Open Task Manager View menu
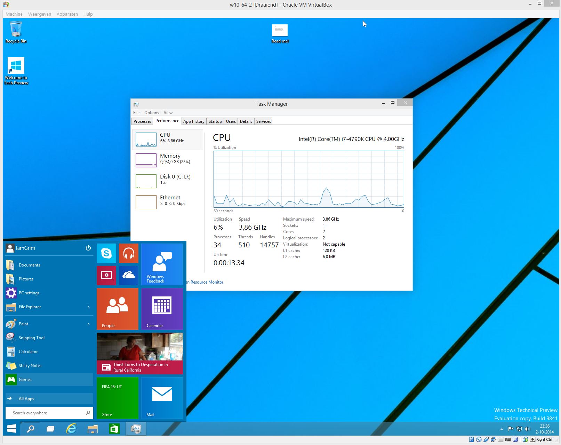The image size is (561, 445). click(168, 113)
